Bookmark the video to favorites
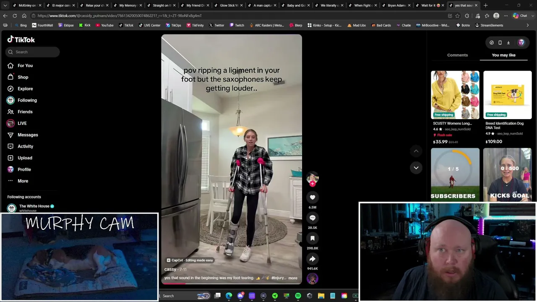This screenshot has width=537, height=302. point(313,238)
